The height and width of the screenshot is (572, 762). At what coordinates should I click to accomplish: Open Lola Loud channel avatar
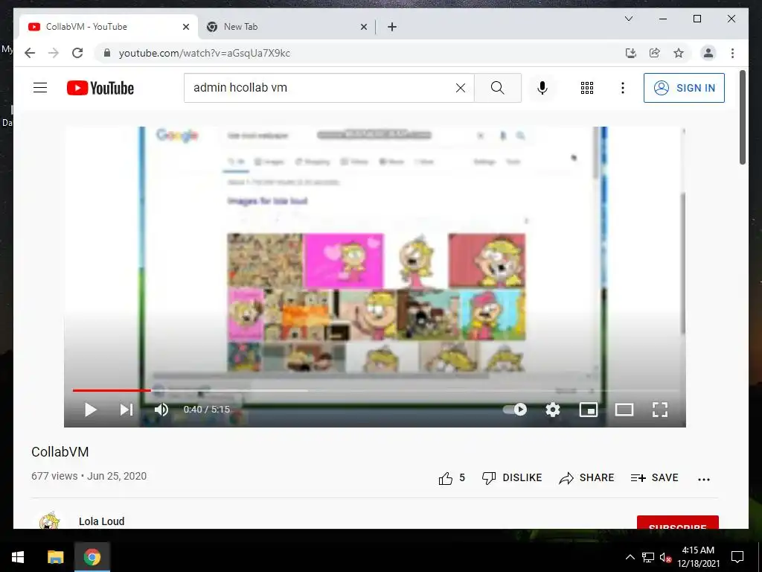pyautogui.click(x=49, y=520)
